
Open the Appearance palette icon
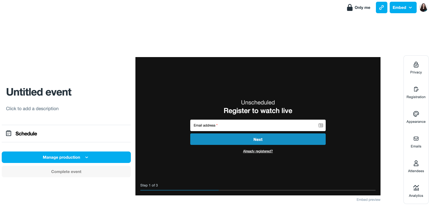coord(416,114)
